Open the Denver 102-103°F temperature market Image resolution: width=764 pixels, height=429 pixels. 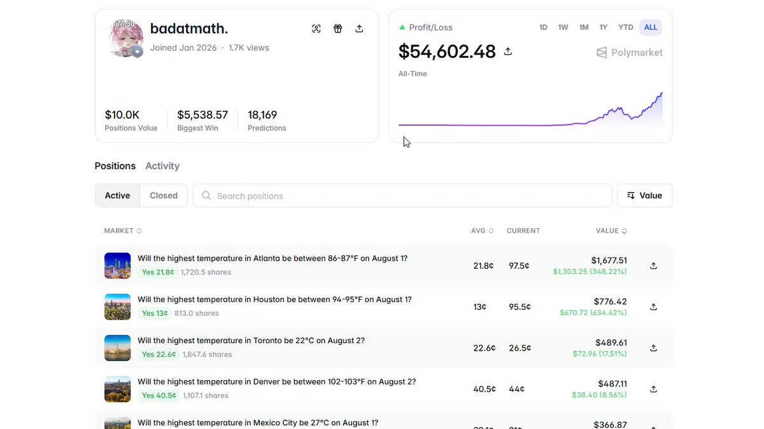[277, 382]
